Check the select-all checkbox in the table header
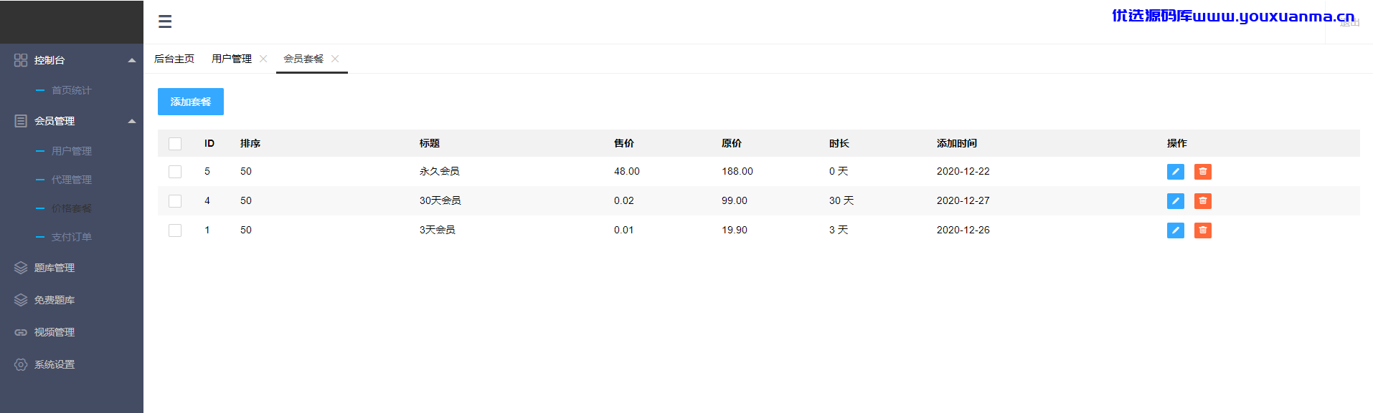This screenshot has height=413, width=1373. tap(175, 144)
